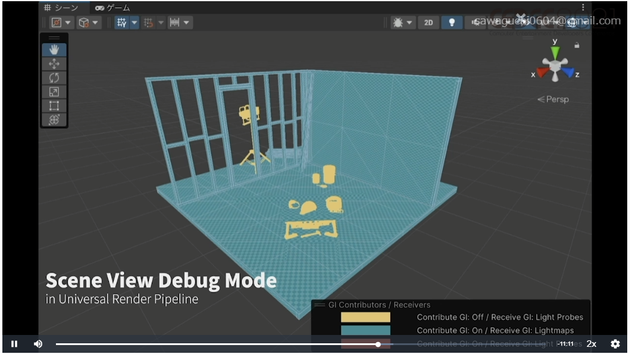Screen dimensions: 632x354
Task: Click the scene gizmo center cube
Action: 555,65
